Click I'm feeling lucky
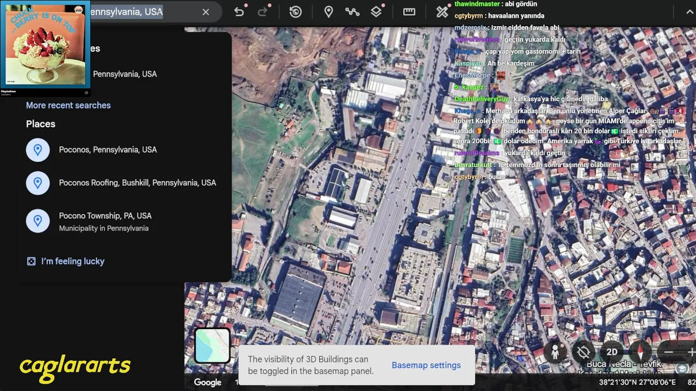The image size is (696, 391). 73,261
